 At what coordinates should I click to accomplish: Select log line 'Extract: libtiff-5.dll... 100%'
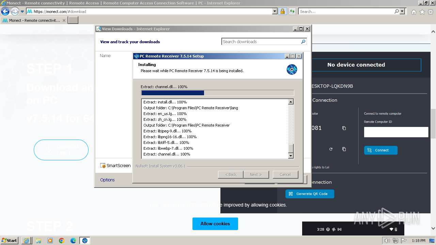click(166, 143)
